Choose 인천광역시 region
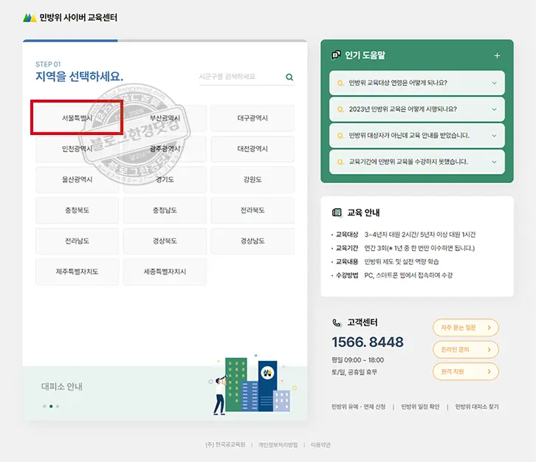This screenshot has width=536, height=462. pos(78,148)
